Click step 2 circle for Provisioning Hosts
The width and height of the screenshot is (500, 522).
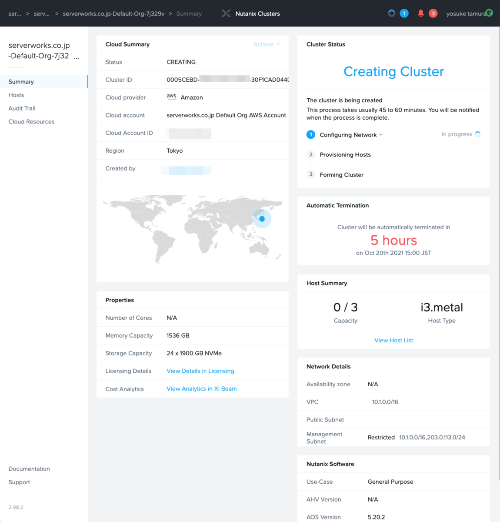click(311, 154)
